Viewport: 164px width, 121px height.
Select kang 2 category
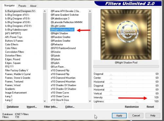click(9, 100)
